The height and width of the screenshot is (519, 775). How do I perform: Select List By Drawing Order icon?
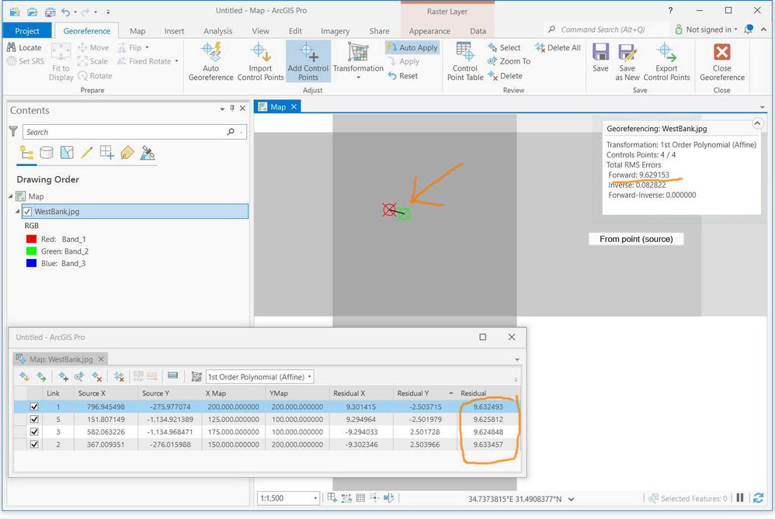tap(26, 153)
